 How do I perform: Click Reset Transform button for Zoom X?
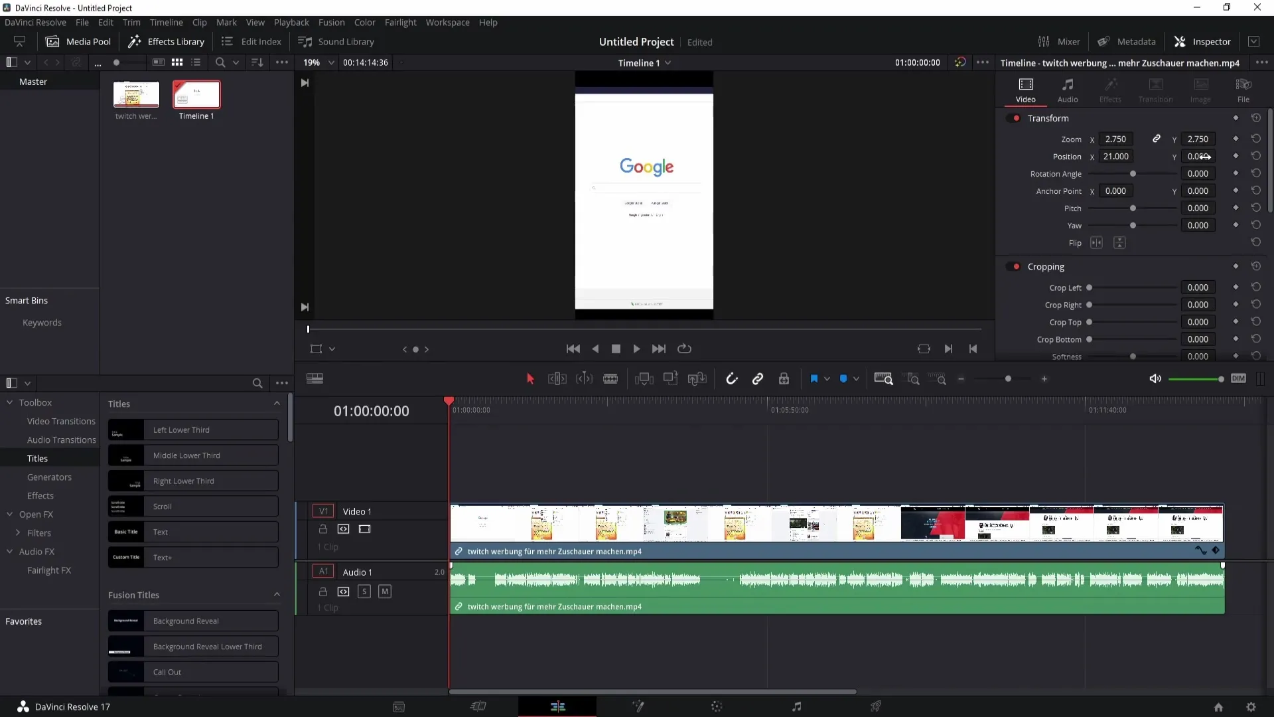point(1257,138)
